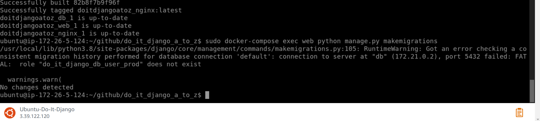Click the page scroll-down arrow
This screenshot has height=121, width=540.
pos(537,119)
